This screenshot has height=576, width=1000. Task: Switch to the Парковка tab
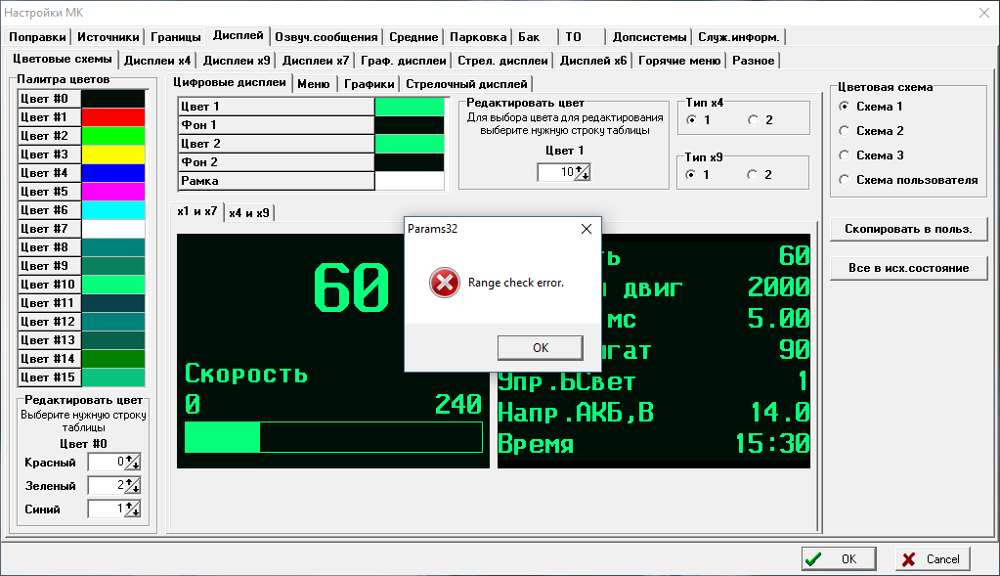point(478,37)
